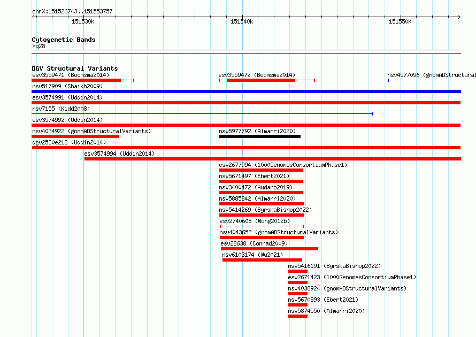This screenshot has width=476, height=337.
Task: Click the red nsv5874550 variant bar
Action: pos(298,316)
